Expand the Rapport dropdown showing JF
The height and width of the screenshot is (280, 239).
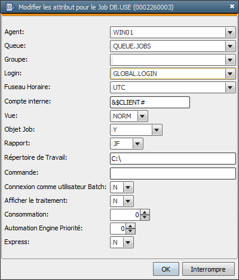click(x=137, y=144)
